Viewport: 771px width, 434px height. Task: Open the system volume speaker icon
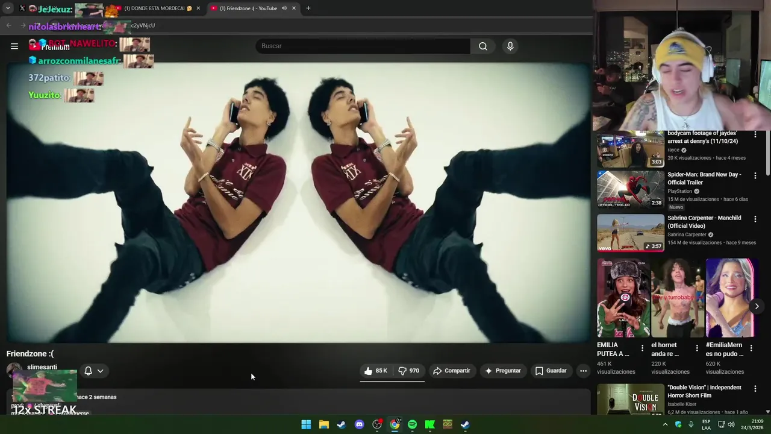tap(731, 424)
